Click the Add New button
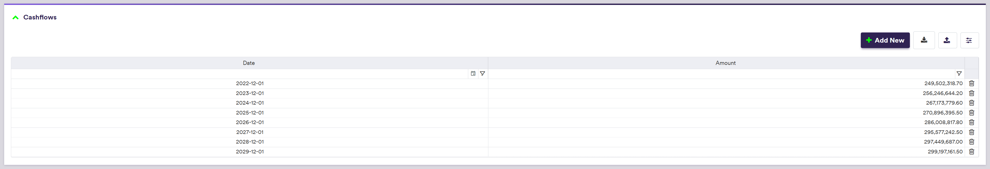 pyautogui.click(x=885, y=40)
